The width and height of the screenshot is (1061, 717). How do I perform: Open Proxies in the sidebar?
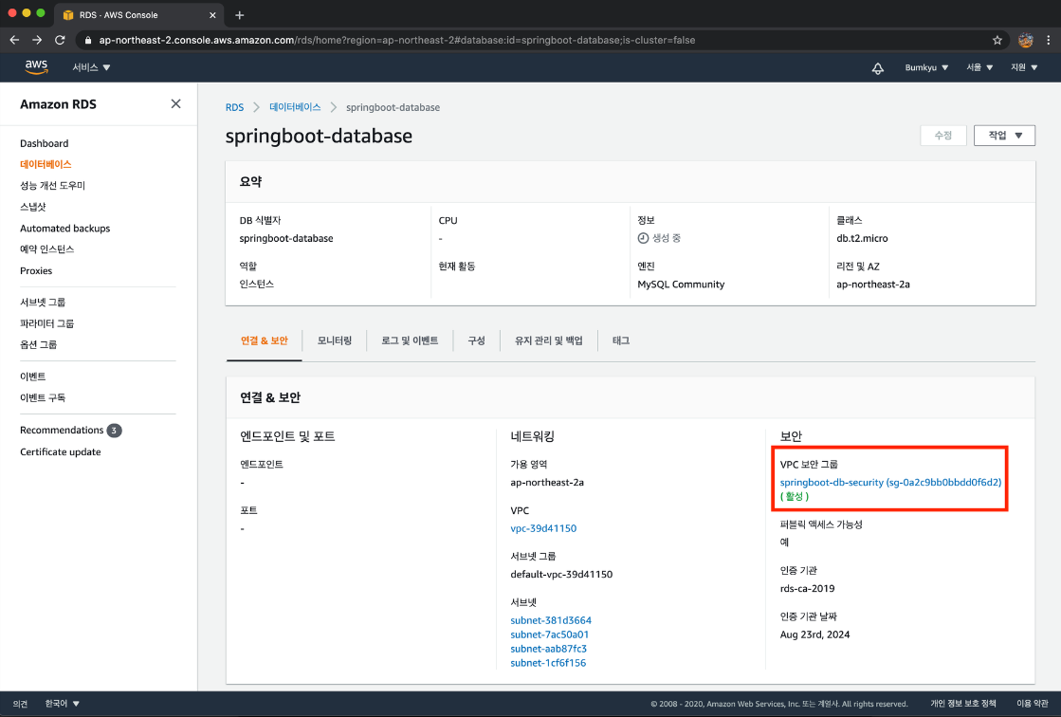(36, 270)
